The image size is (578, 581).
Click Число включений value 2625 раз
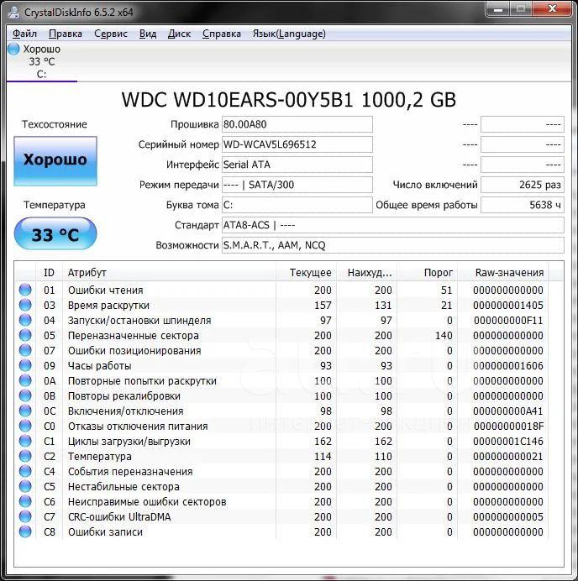pos(523,185)
